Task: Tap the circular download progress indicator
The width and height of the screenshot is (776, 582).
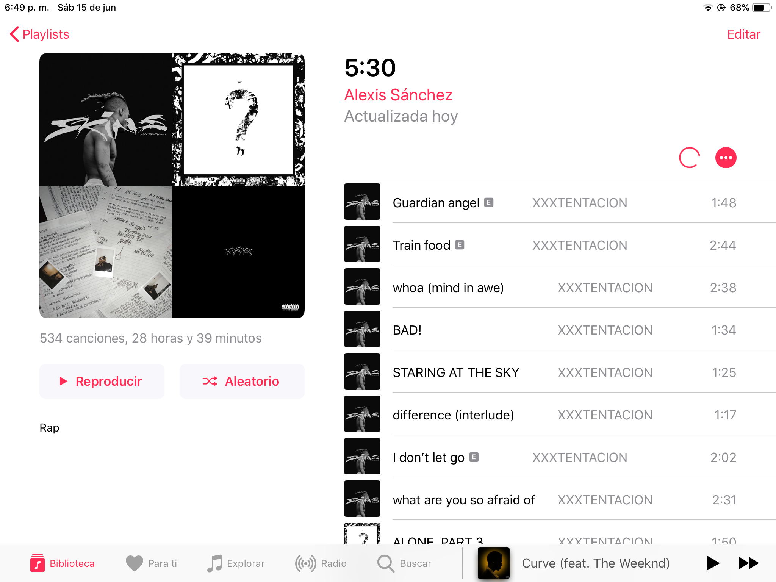Action: [x=689, y=158]
